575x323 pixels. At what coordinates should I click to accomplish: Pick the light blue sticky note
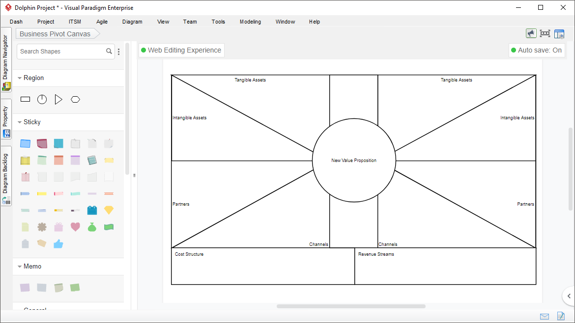tap(25, 143)
